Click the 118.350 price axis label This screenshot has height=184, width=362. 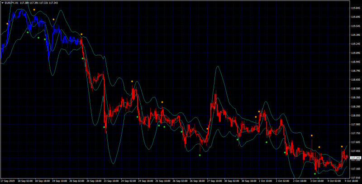(x=355, y=97)
